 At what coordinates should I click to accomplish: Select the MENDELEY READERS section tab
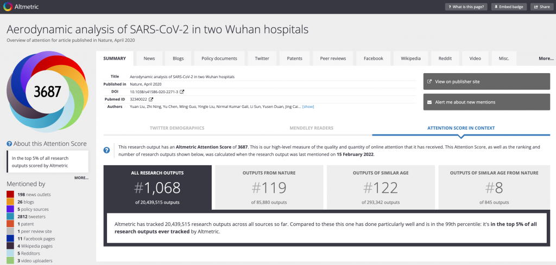(x=311, y=128)
